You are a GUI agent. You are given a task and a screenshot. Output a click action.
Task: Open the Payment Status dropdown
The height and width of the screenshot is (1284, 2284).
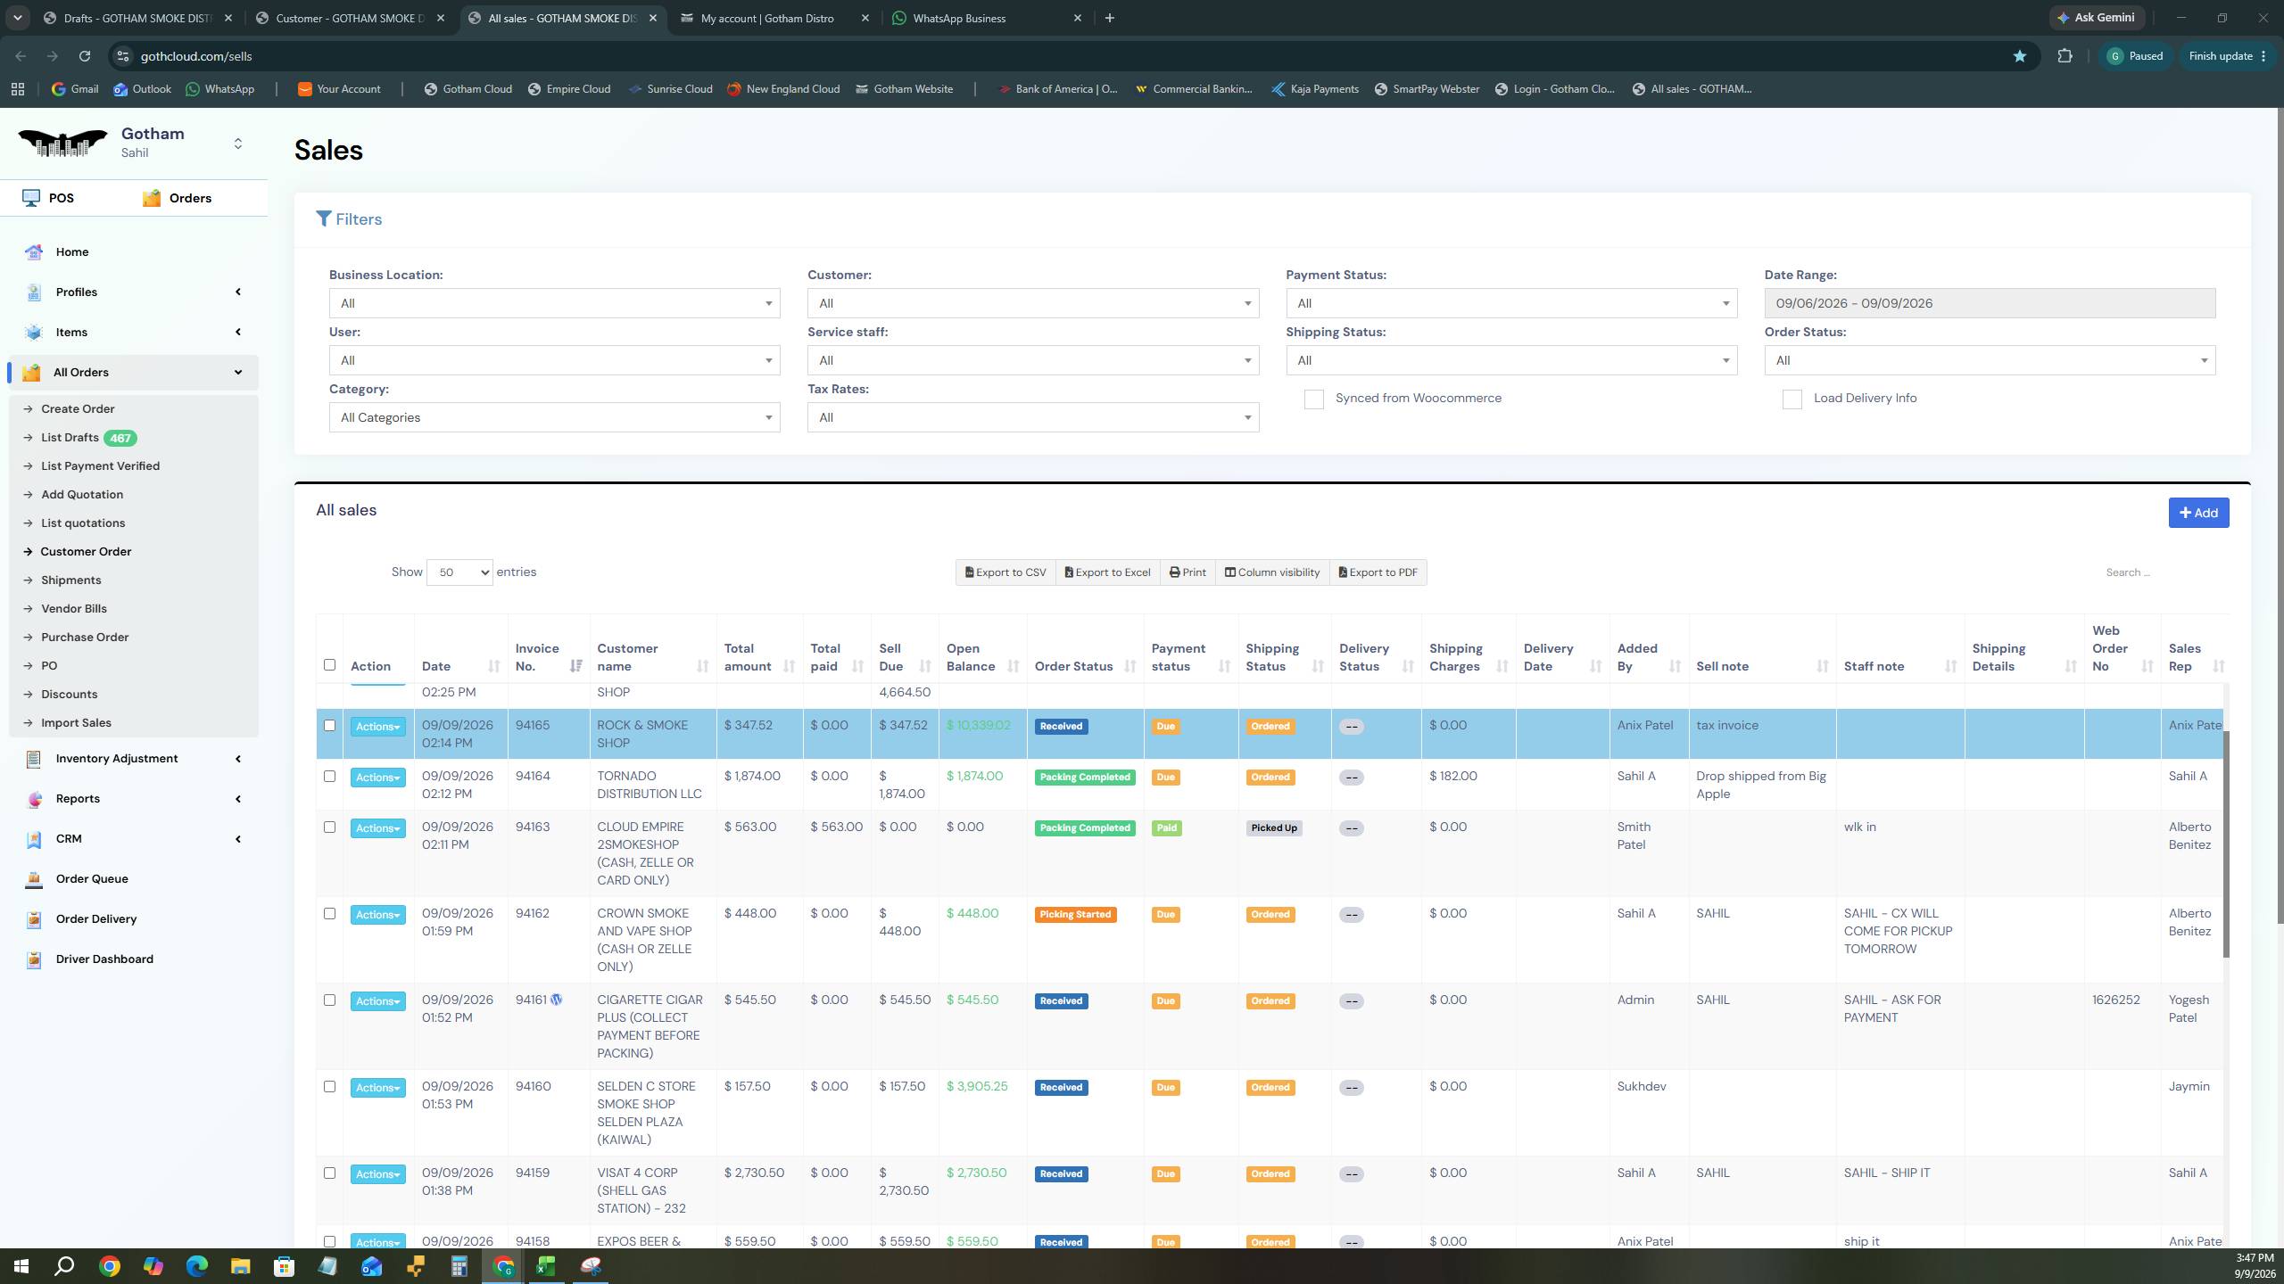click(x=1511, y=303)
